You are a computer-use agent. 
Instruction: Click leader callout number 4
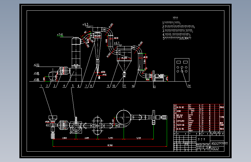coord(64,86)
